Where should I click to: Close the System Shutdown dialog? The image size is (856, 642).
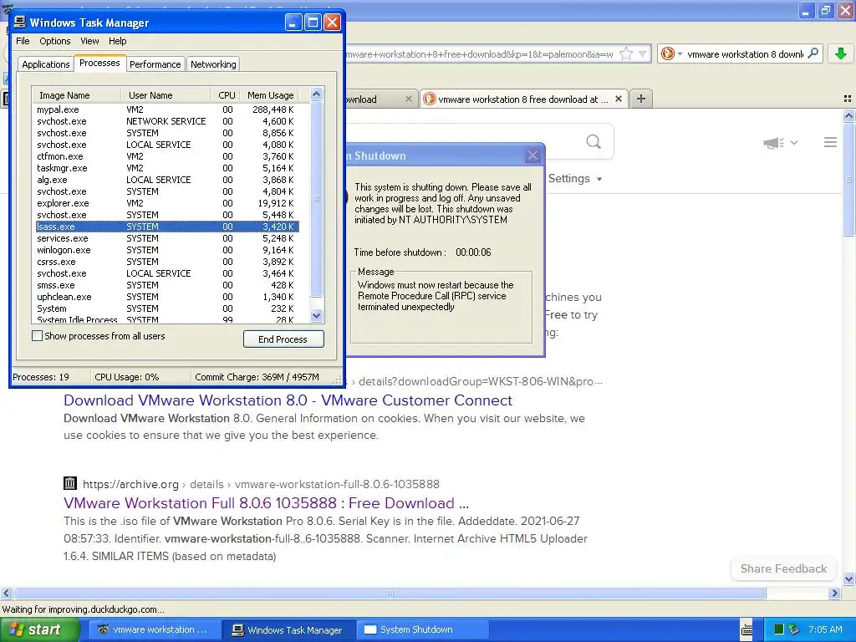pos(532,155)
